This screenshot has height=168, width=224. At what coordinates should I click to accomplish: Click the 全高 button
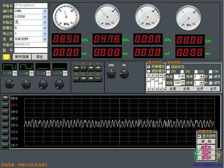173,89
